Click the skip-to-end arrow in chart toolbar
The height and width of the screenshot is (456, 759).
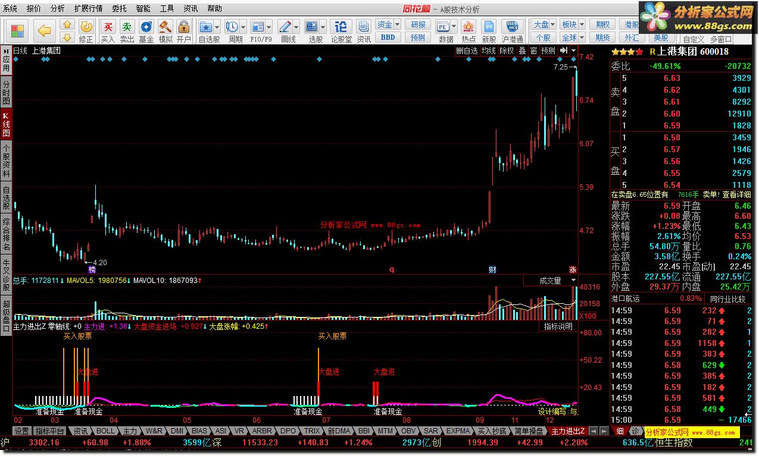[563, 51]
